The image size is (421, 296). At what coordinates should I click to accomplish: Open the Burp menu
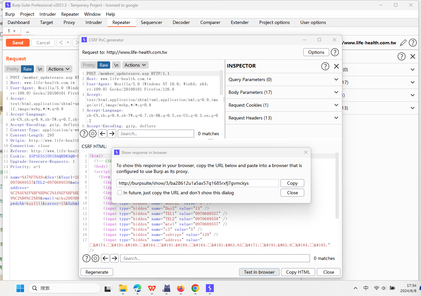click(x=10, y=14)
